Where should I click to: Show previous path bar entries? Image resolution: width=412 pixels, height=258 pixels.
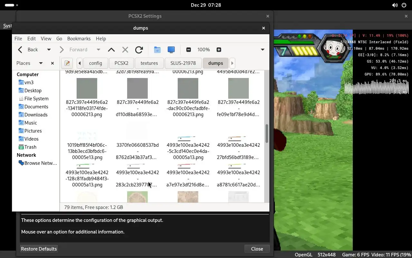80,63
